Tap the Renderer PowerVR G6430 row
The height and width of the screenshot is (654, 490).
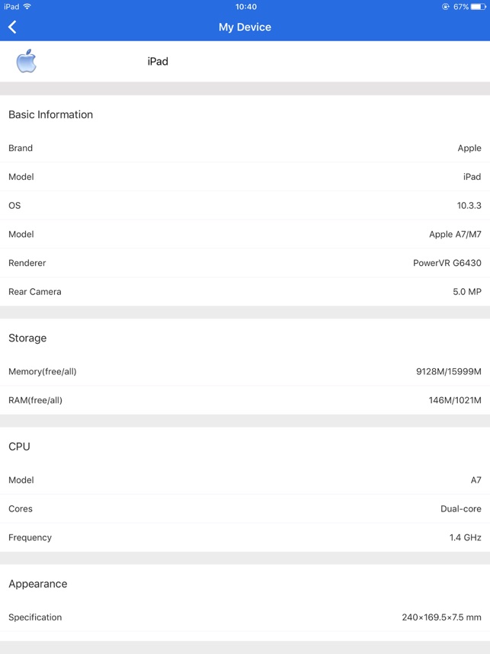tap(245, 263)
